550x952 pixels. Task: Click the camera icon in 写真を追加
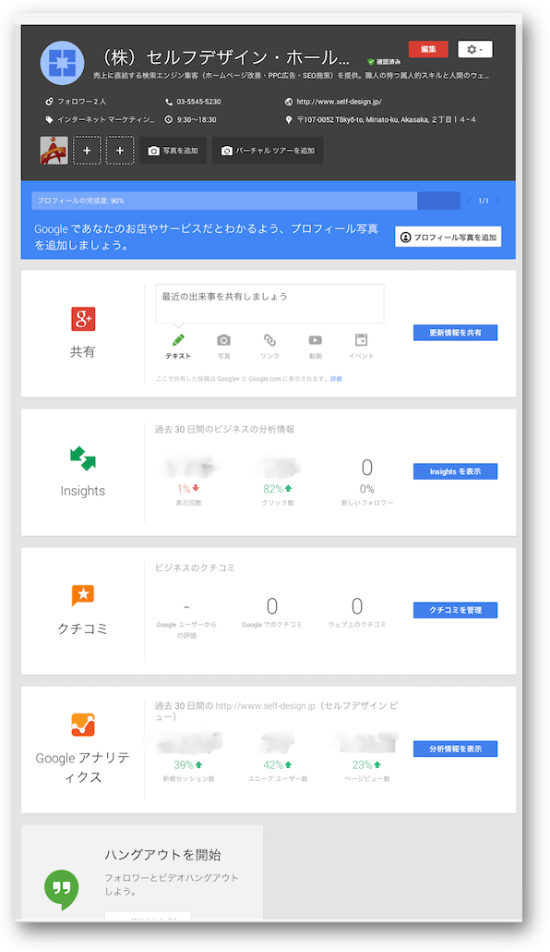pyautogui.click(x=154, y=151)
